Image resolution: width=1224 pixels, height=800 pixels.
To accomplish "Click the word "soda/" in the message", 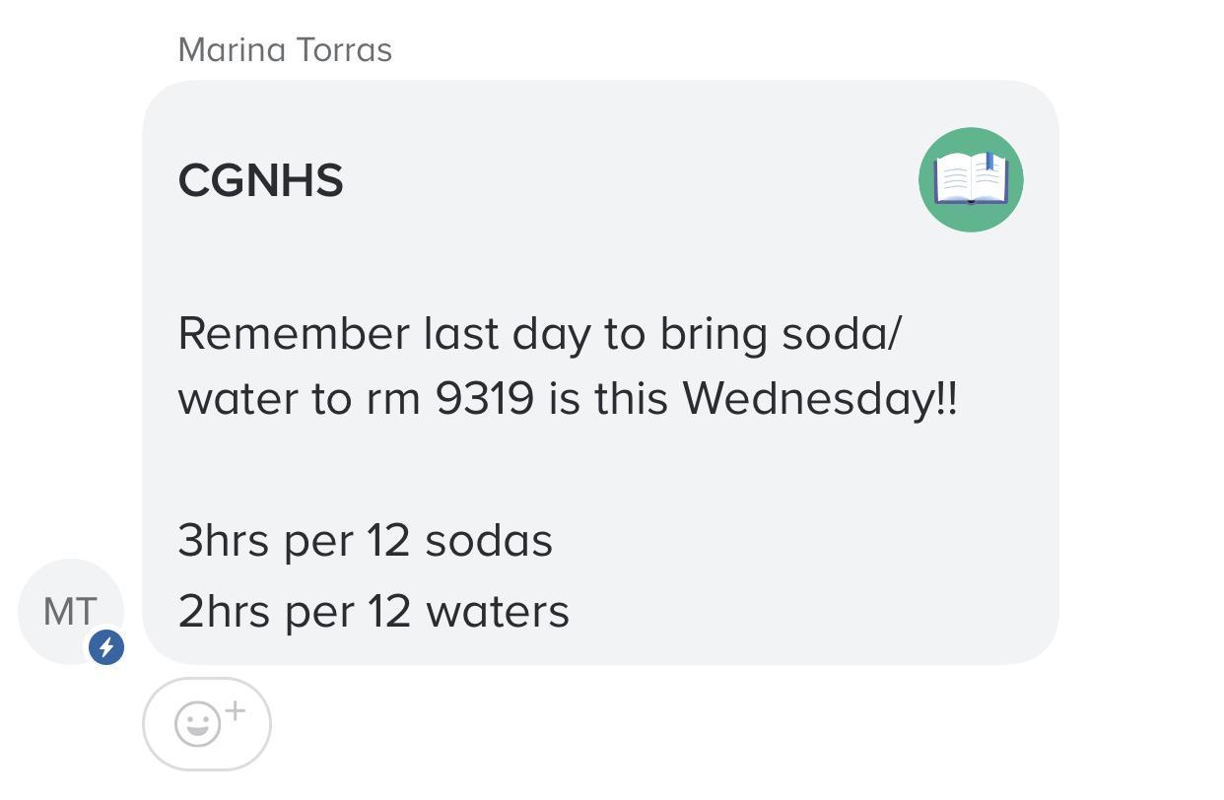I will click(x=841, y=334).
